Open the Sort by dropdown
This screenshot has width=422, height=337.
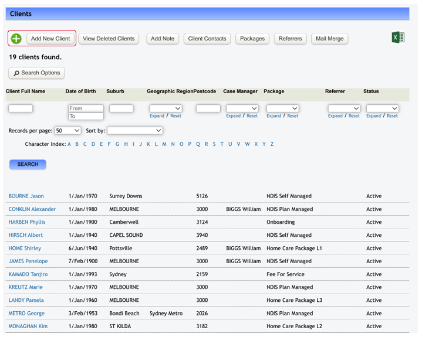click(134, 131)
